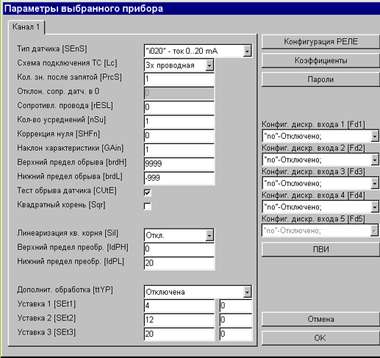Click the second field in the Уставка 1 row
This screenshot has height=358, width=380.
236,306
